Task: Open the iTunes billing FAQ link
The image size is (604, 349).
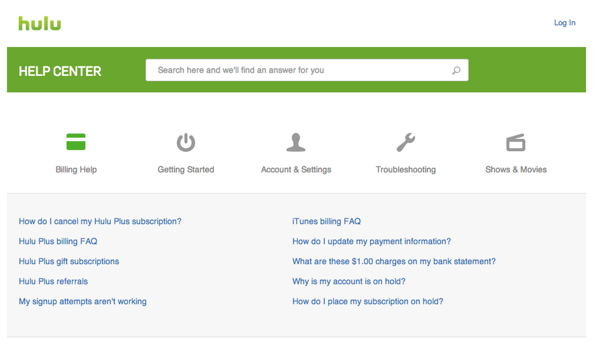Action: pos(326,221)
